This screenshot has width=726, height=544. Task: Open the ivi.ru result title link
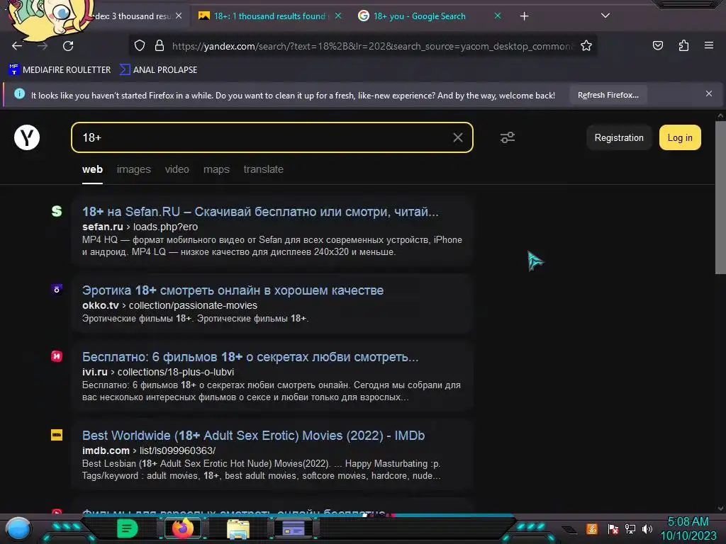pos(250,357)
